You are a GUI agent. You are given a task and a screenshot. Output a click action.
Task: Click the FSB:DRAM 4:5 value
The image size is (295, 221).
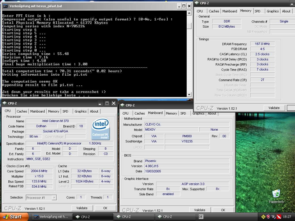pos(262,49)
